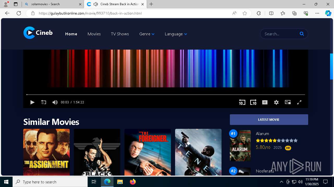Close the solarmovies tab

tap(80, 4)
